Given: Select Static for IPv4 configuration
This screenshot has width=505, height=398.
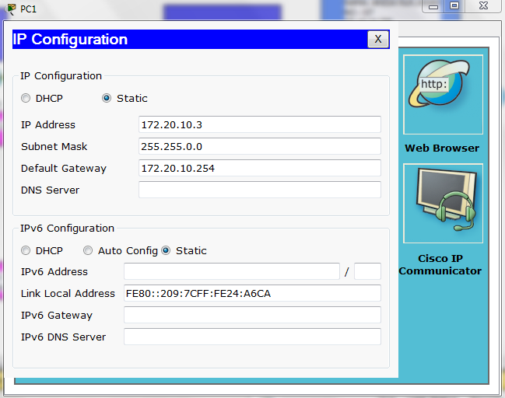Looking at the screenshot, I should point(107,98).
